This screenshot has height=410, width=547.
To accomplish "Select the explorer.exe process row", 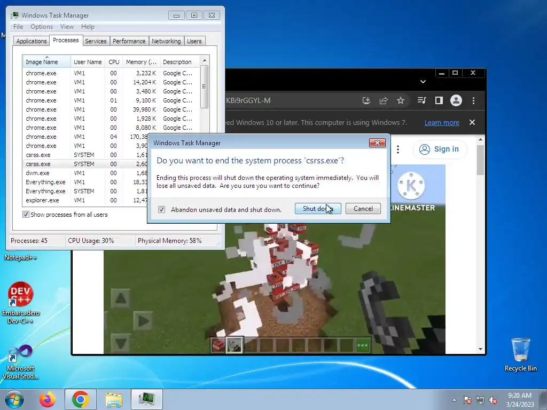I will click(x=85, y=200).
